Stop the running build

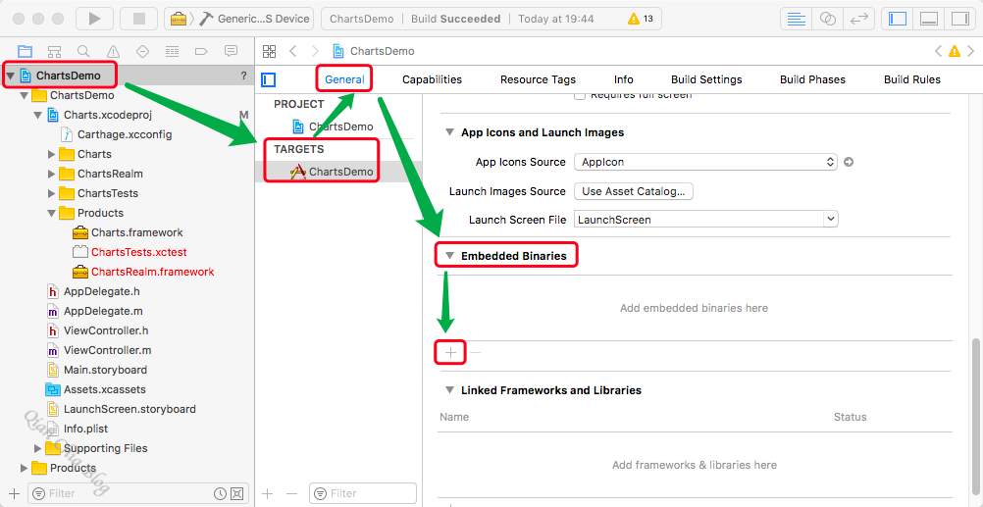click(138, 19)
